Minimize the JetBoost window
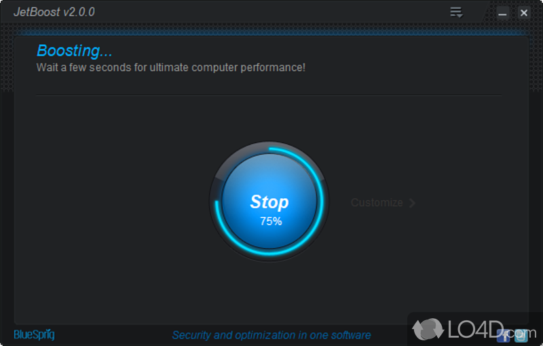 click(x=502, y=13)
